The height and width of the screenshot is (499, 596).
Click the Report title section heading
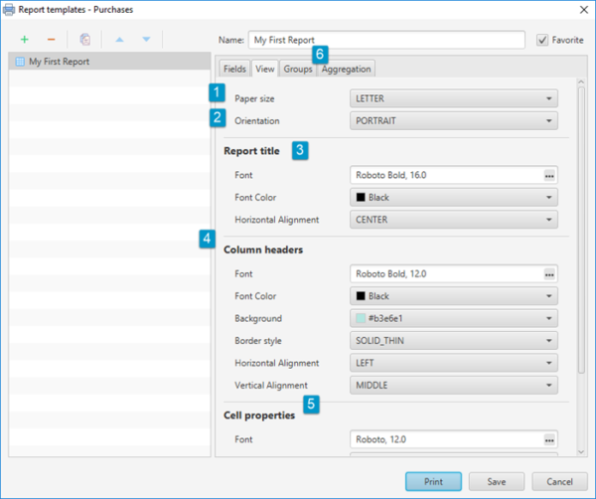point(251,151)
